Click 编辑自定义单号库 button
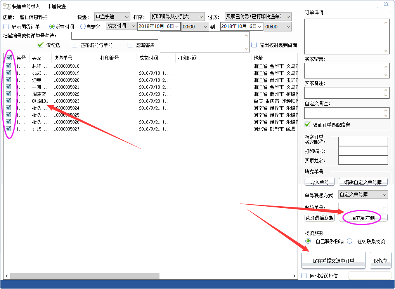Screen dimensions: 395x289 coord(363,182)
